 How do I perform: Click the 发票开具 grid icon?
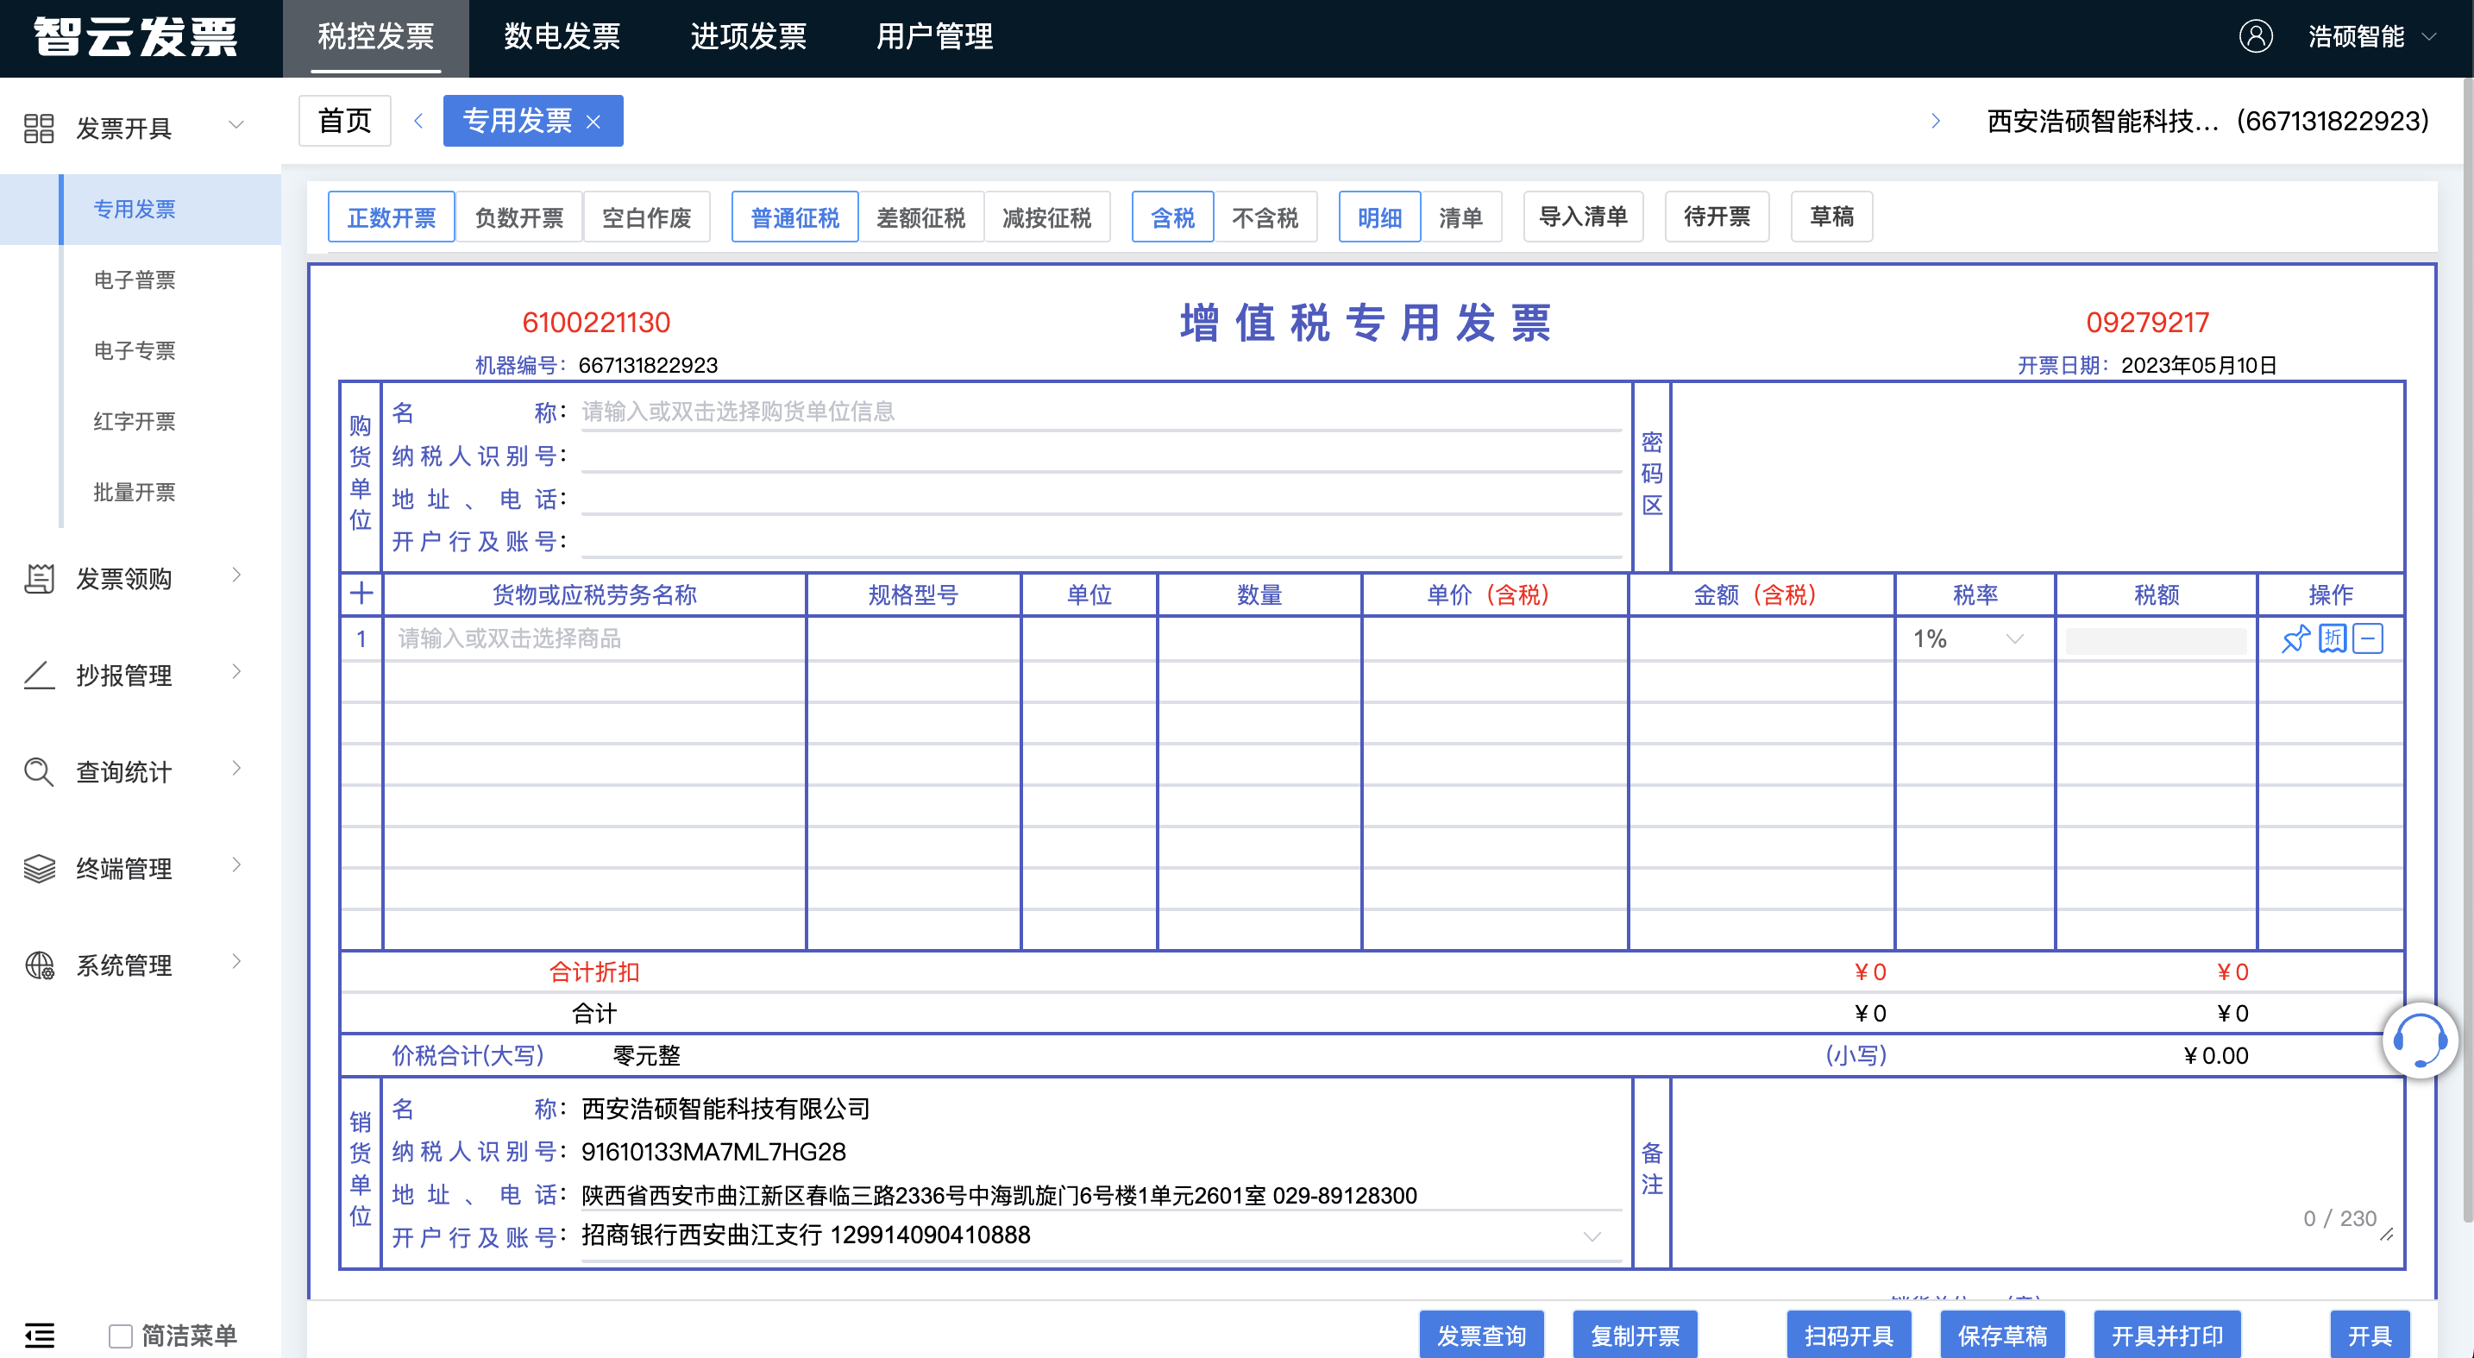(39, 128)
